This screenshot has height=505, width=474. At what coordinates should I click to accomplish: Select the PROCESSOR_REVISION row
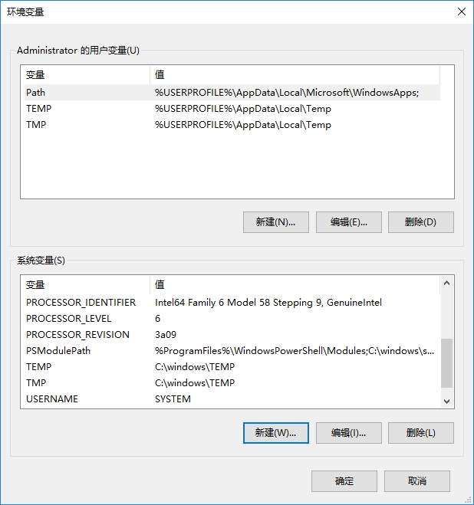[x=232, y=335]
